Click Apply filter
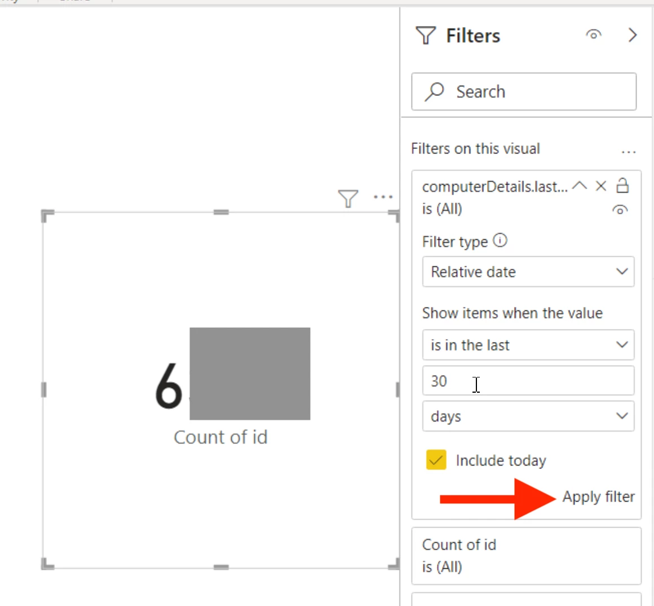654x606 pixels. (x=598, y=497)
